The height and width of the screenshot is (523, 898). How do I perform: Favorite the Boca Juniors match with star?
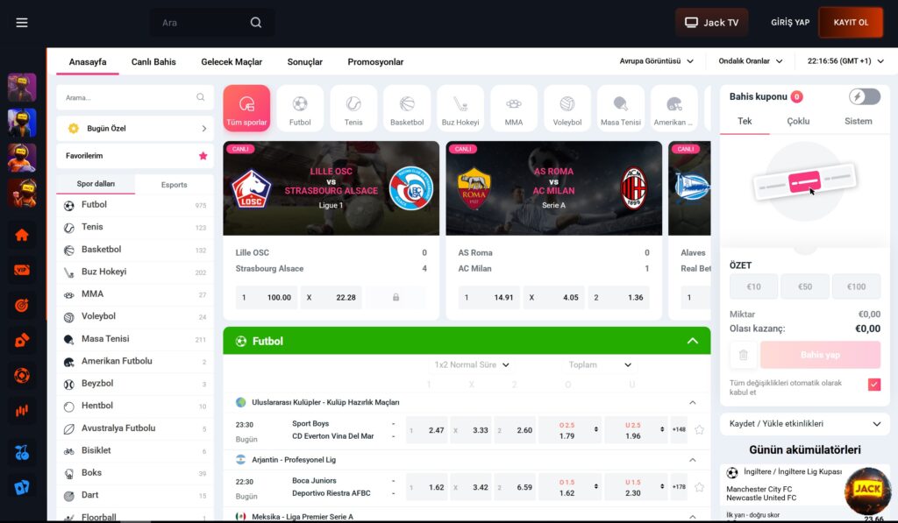tap(699, 487)
